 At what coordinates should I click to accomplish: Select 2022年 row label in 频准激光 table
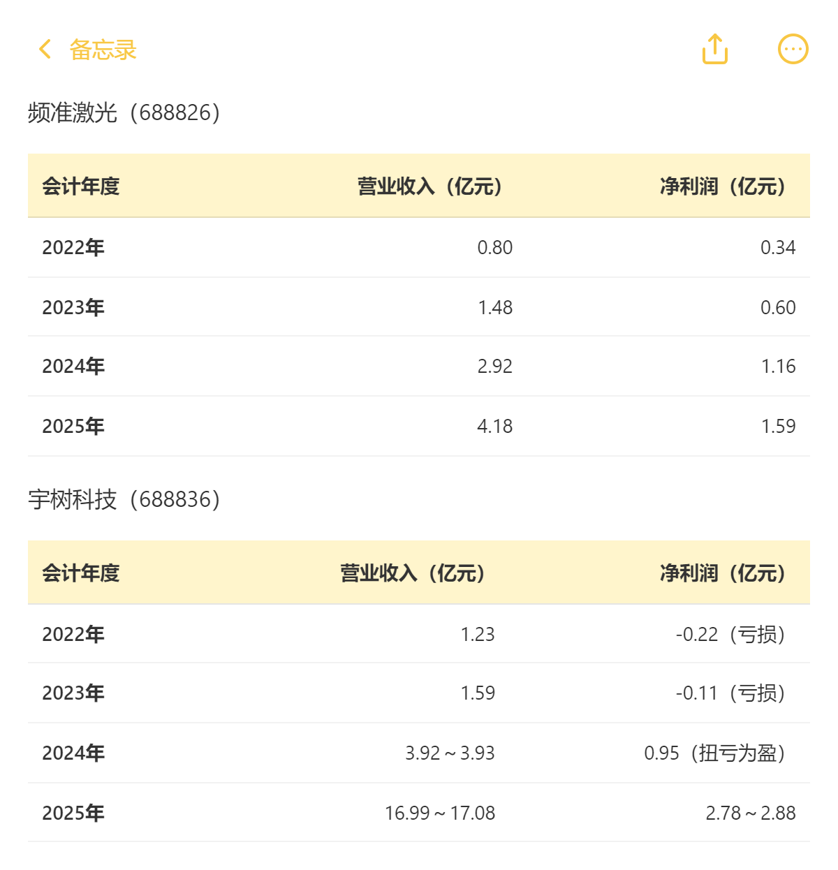(73, 247)
